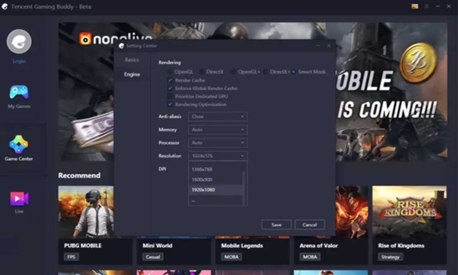Screen dimensions: 458x275
Task: Click Tencent Gaming Buddy logo icon
Action: [x=5, y=6]
